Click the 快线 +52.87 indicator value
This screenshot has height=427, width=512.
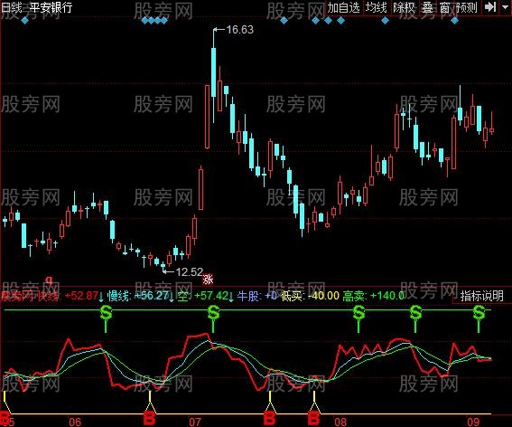pos(68,296)
